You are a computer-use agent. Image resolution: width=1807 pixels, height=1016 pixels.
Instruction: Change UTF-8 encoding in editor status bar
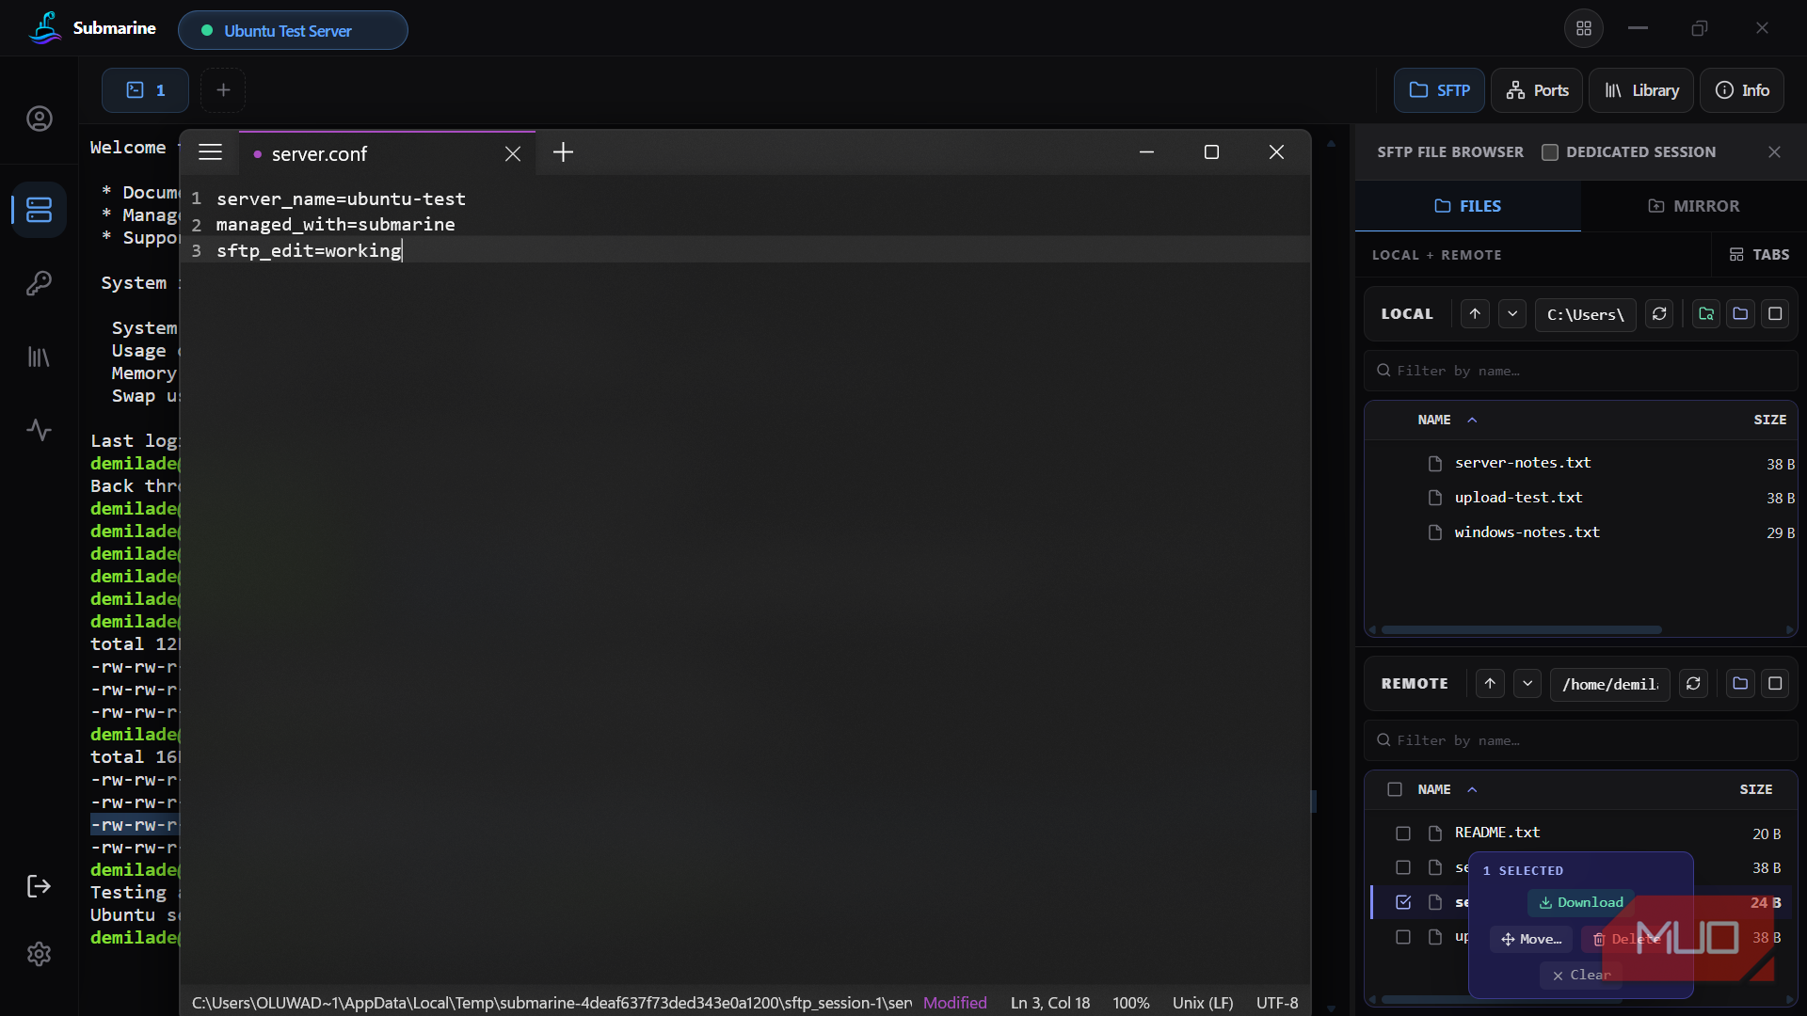click(x=1277, y=1003)
